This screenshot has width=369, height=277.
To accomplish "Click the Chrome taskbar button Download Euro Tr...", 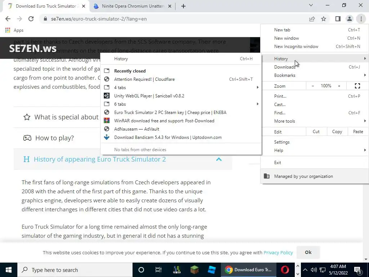I will (248, 270).
